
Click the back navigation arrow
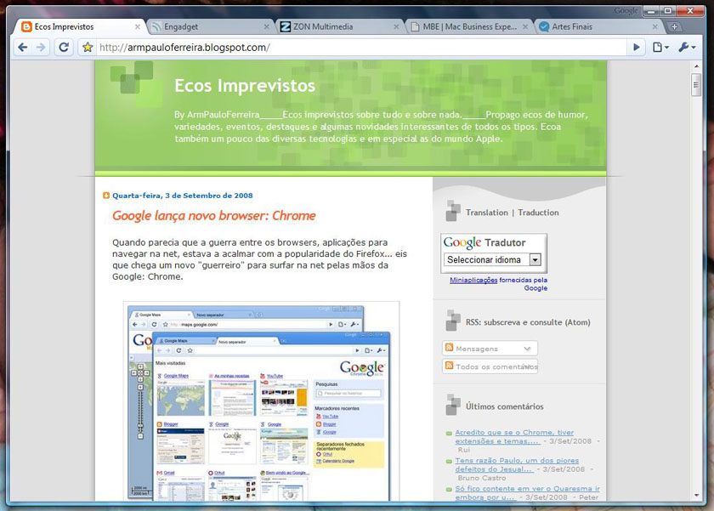pos(21,48)
